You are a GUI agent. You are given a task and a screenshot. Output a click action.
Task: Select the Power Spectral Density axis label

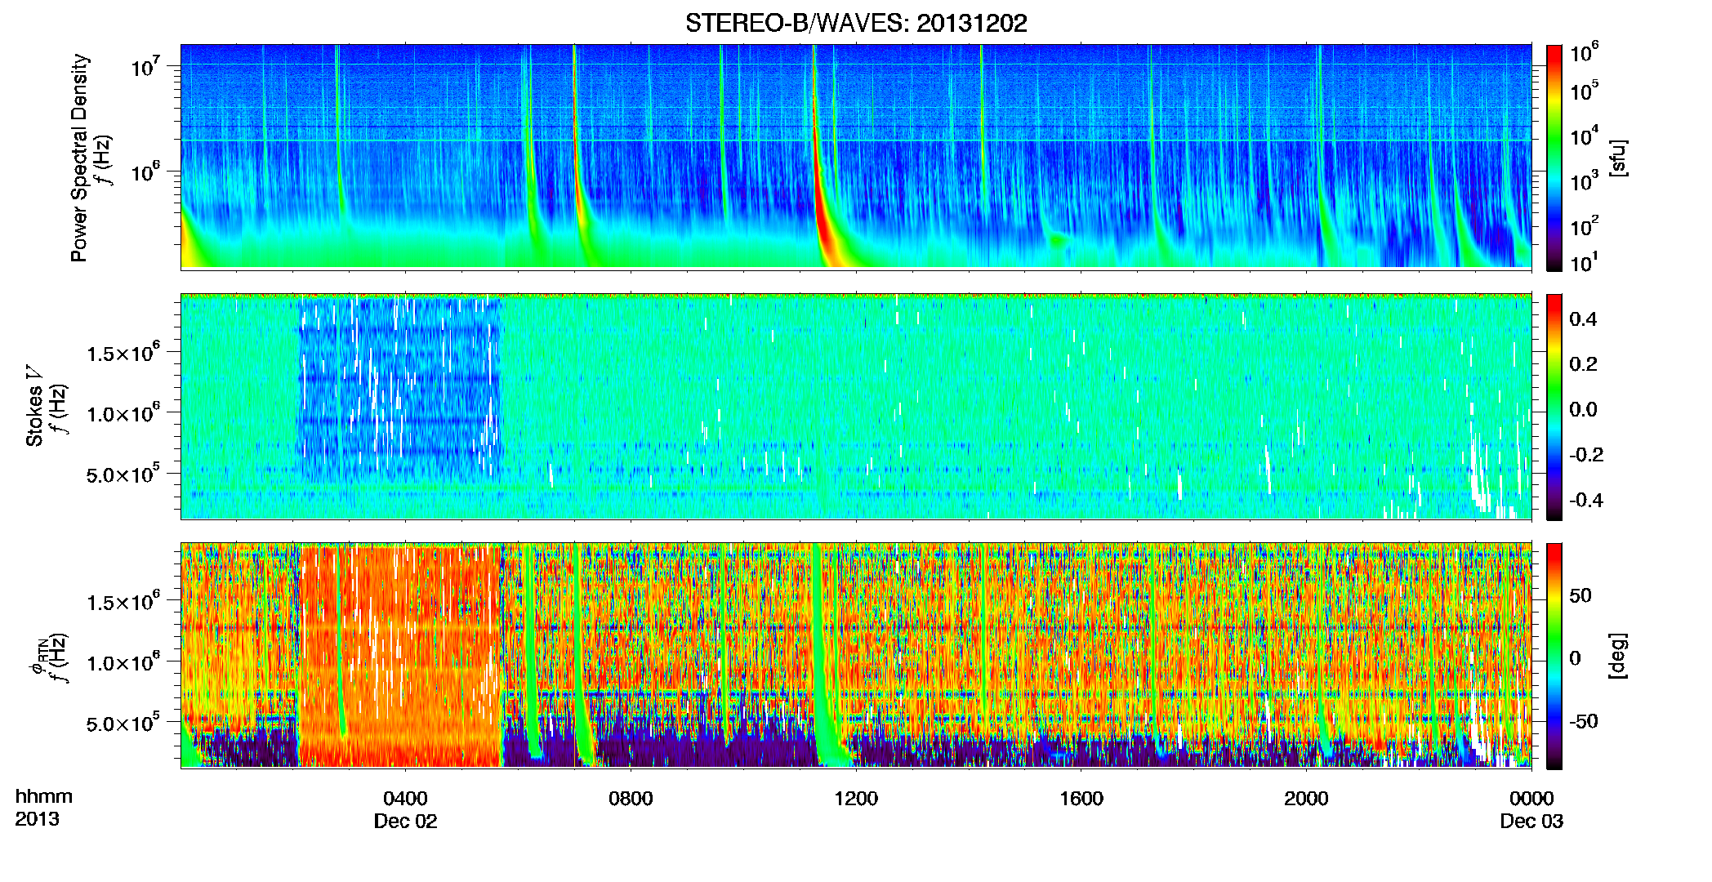(x=80, y=158)
